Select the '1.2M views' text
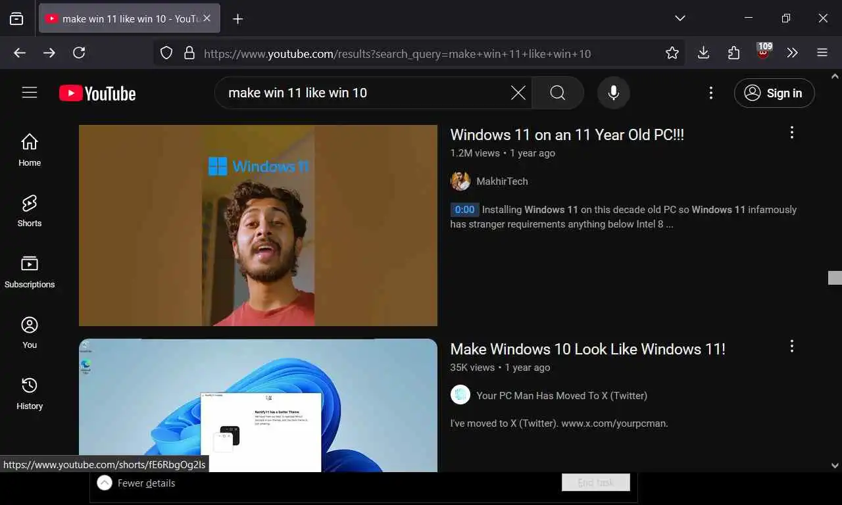This screenshot has height=505, width=842. (x=475, y=153)
